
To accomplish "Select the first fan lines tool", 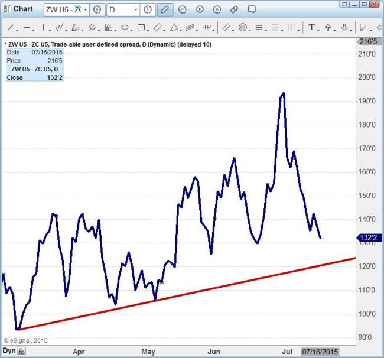I will [x=76, y=27].
